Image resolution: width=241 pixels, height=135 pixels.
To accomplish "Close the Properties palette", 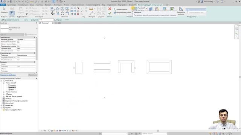I will click(37, 23).
